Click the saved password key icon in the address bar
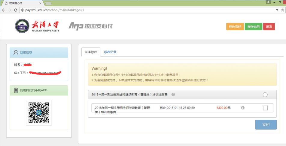The height and width of the screenshot is (146, 286). tap(277, 10)
